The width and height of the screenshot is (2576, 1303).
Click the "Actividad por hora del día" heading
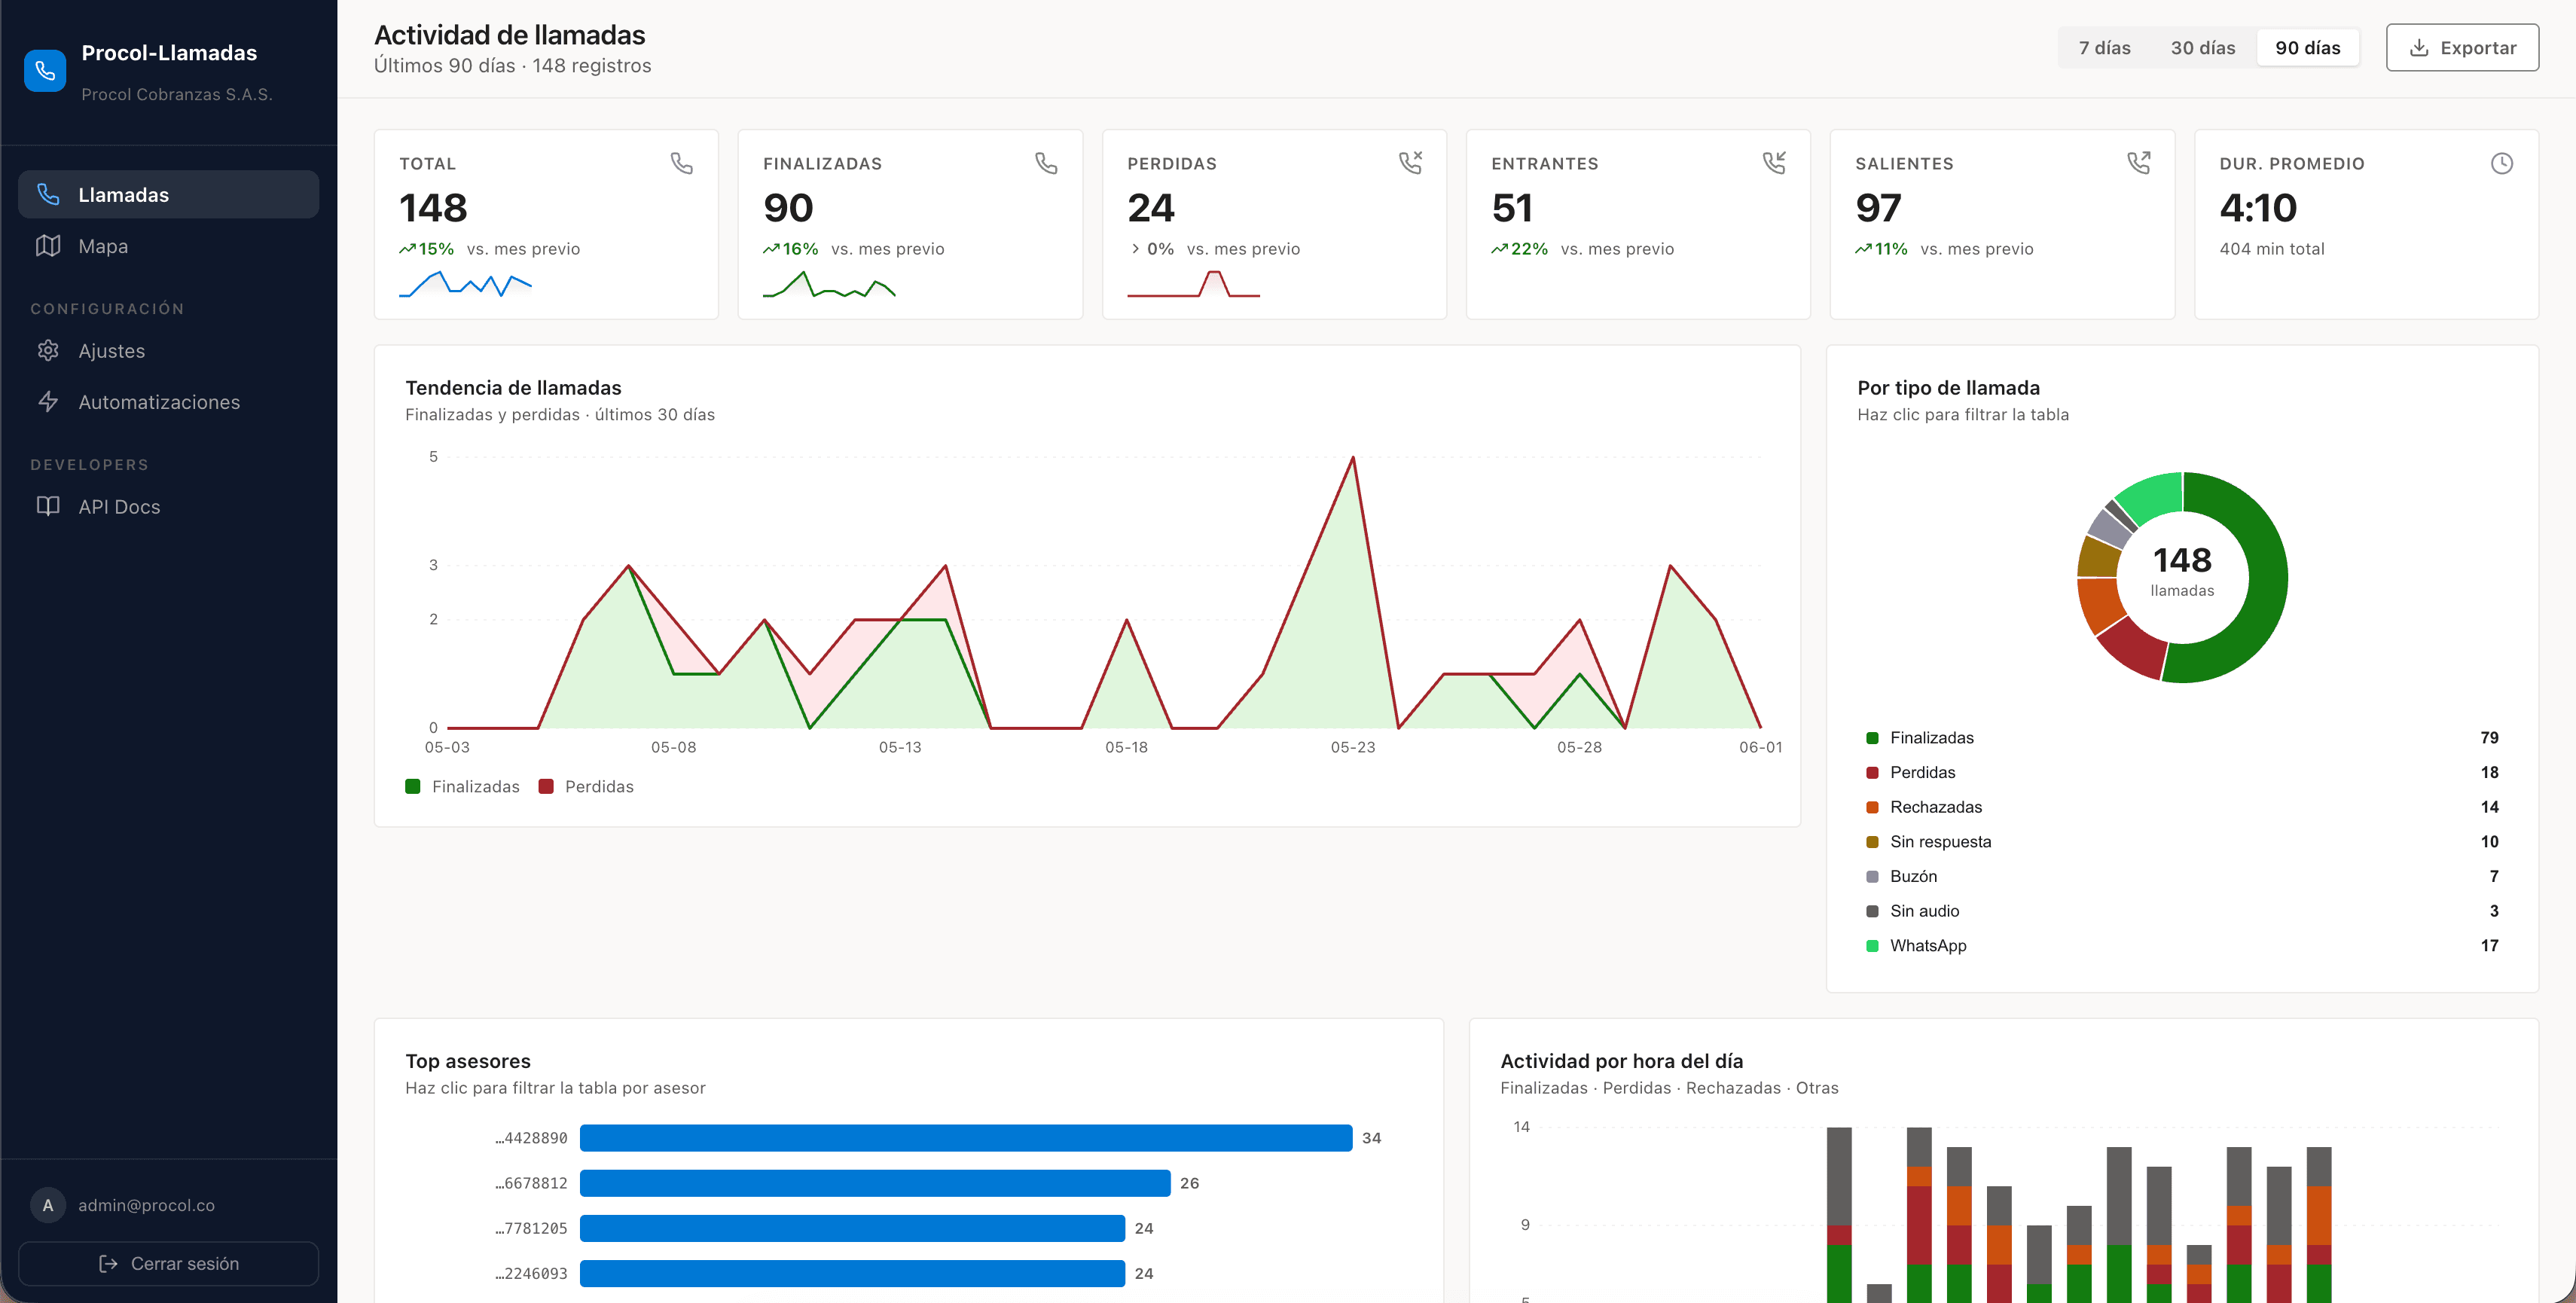coord(1621,1061)
